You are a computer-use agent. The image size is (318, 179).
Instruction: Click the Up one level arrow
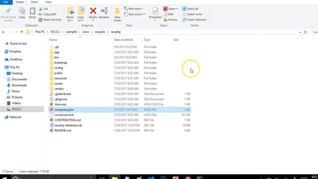[x=22, y=32]
